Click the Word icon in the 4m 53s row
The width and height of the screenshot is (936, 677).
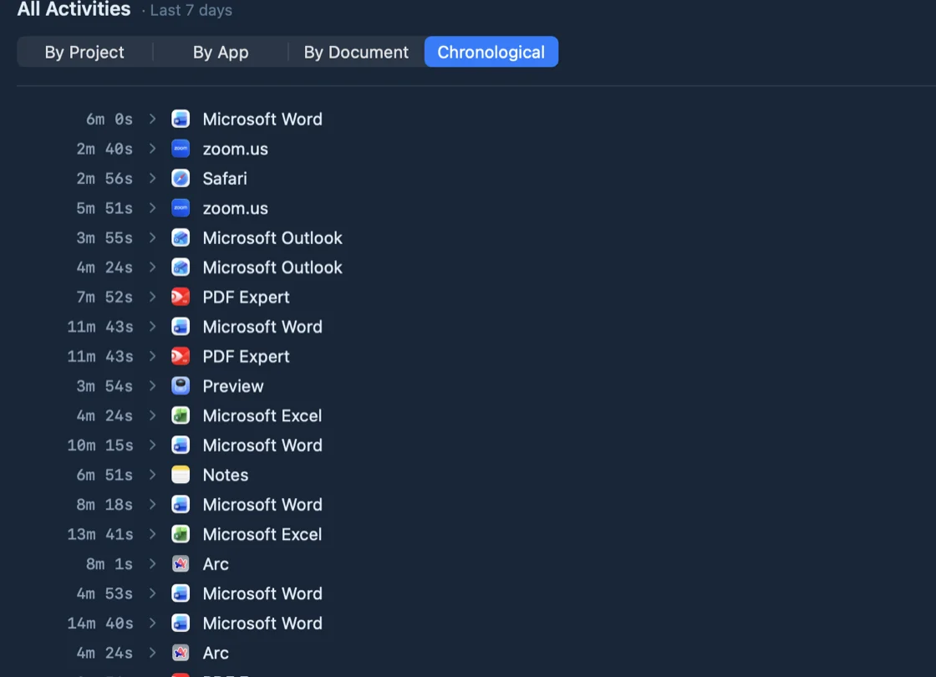181,593
